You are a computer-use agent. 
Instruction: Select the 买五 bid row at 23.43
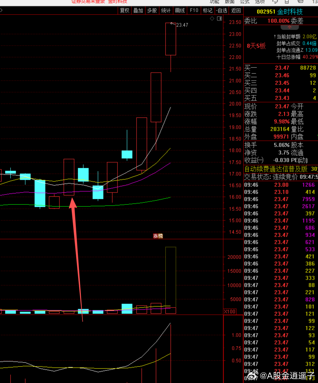[280, 98]
